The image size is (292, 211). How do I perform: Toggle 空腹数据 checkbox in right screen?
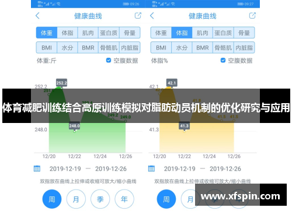[x=223, y=61]
